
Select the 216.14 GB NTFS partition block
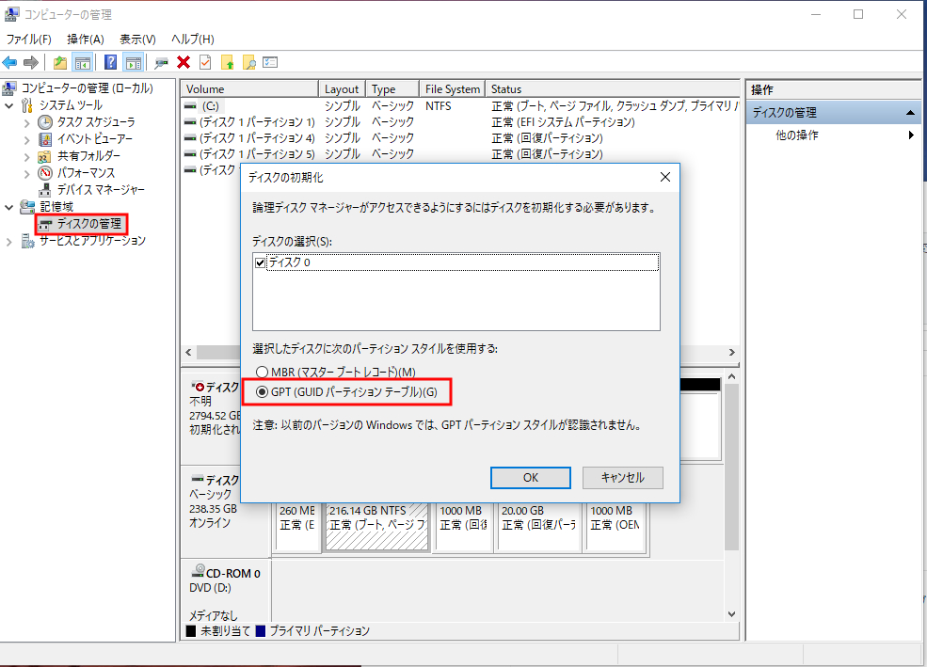pyautogui.click(x=376, y=526)
